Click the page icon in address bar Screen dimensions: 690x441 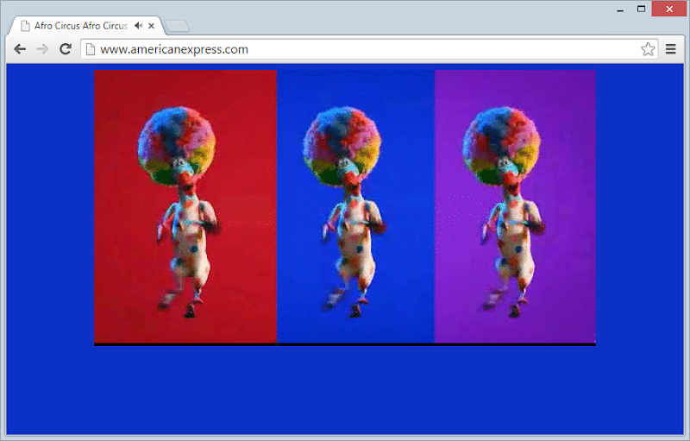91,49
